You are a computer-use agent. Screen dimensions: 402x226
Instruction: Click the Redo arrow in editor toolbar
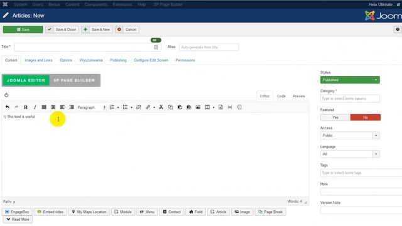click(16, 107)
